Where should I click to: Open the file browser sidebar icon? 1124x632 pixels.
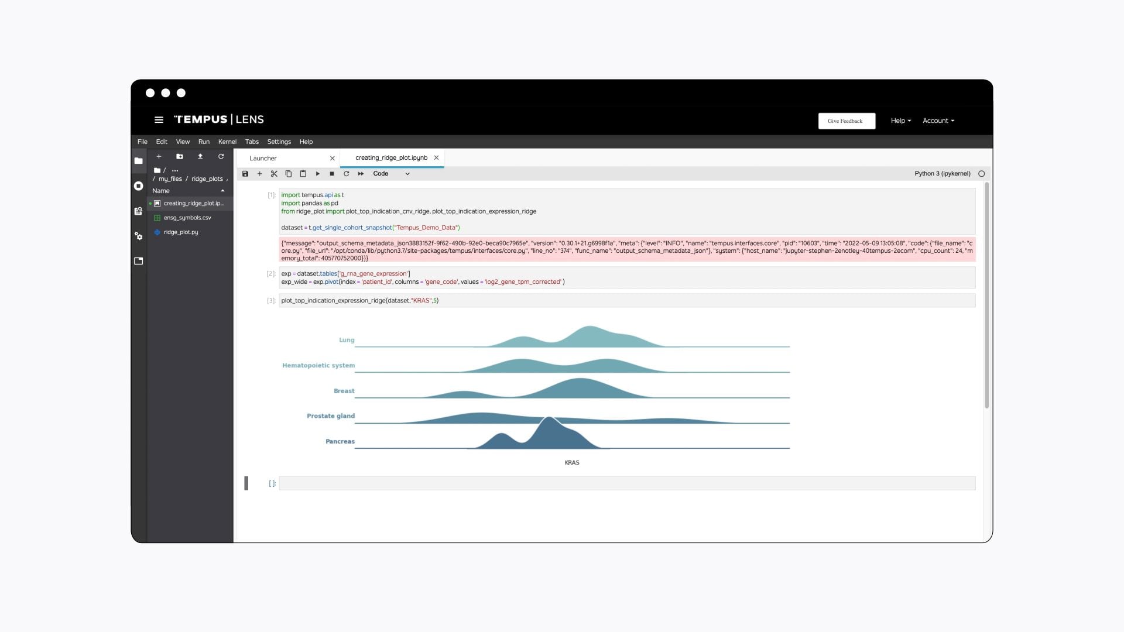point(139,161)
